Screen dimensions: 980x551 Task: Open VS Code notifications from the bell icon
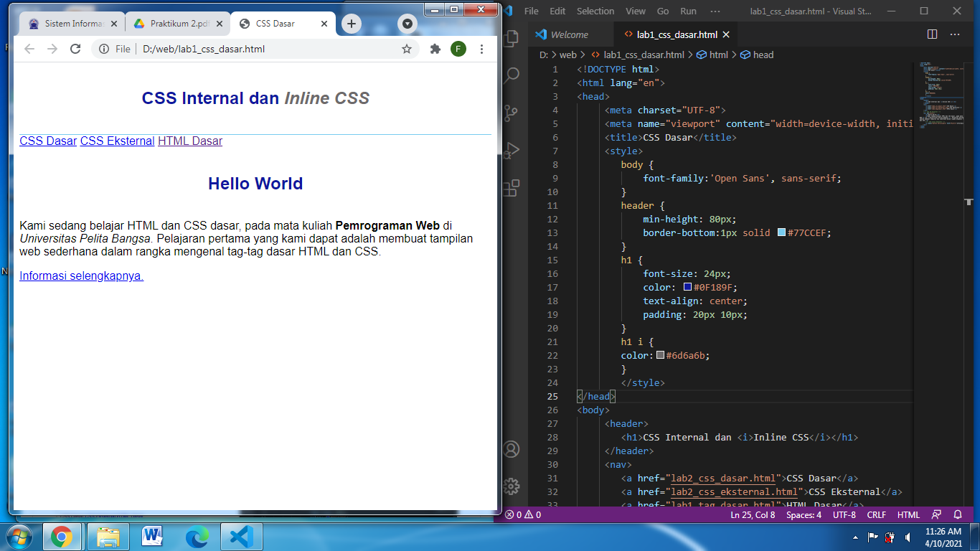pos(959,514)
